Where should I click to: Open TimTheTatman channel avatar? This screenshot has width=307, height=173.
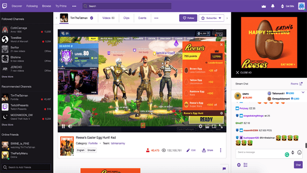click(x=64, y=18)
